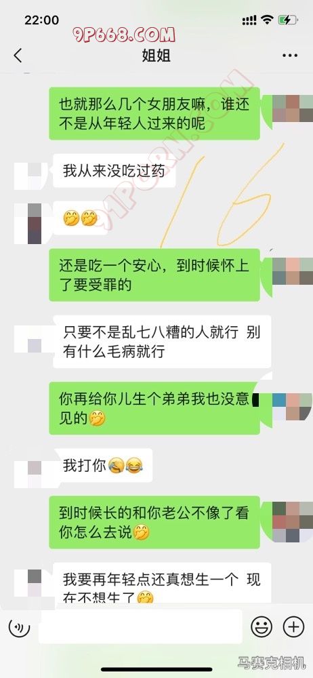Open the three-dot chat options menu
This screenshot has height=678, width=313.
(290, 56)
